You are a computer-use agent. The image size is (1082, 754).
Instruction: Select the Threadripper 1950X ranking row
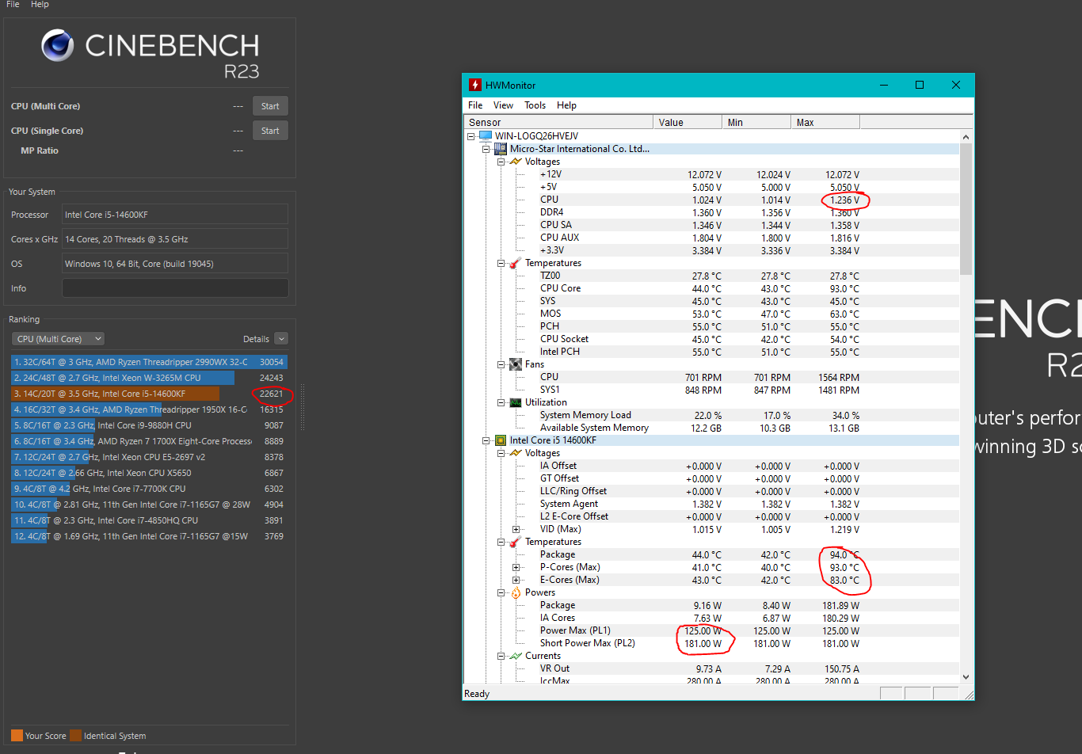[x=149, y=409]
